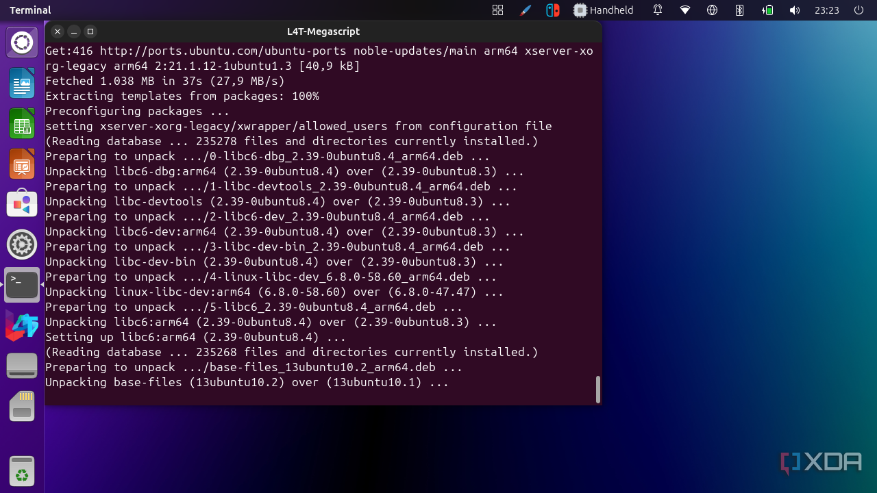Open the Ubuntu logo launcher in dock

(x=22, y=42)
